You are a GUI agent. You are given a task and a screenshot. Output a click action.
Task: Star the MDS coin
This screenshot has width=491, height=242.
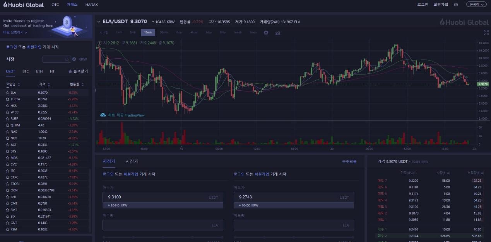pyautogui.click(x=7, y=158)
